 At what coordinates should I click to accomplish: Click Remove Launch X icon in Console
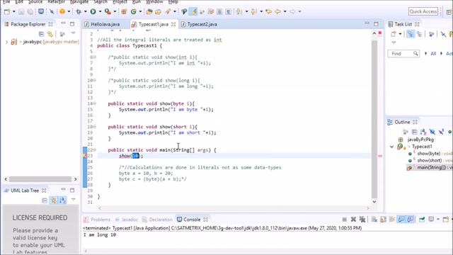353,220
